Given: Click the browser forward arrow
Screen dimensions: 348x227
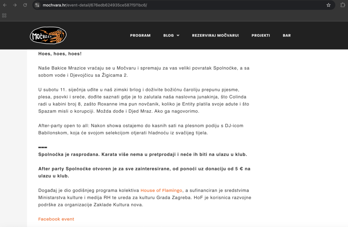Looking at the screenshot, I should pos(15,5).
